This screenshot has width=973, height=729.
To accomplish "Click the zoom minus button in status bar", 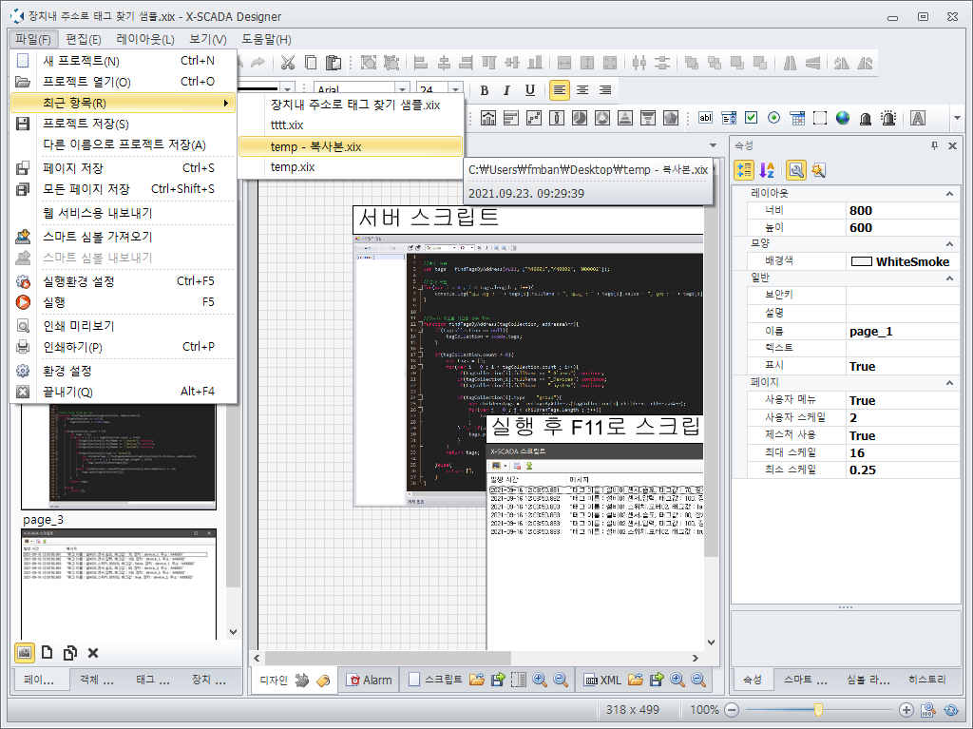I will pyautogui.click(x=732, y=710).
